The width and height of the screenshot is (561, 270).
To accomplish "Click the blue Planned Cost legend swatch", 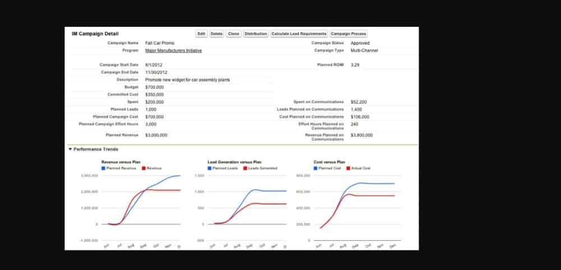I will point(315,168).
